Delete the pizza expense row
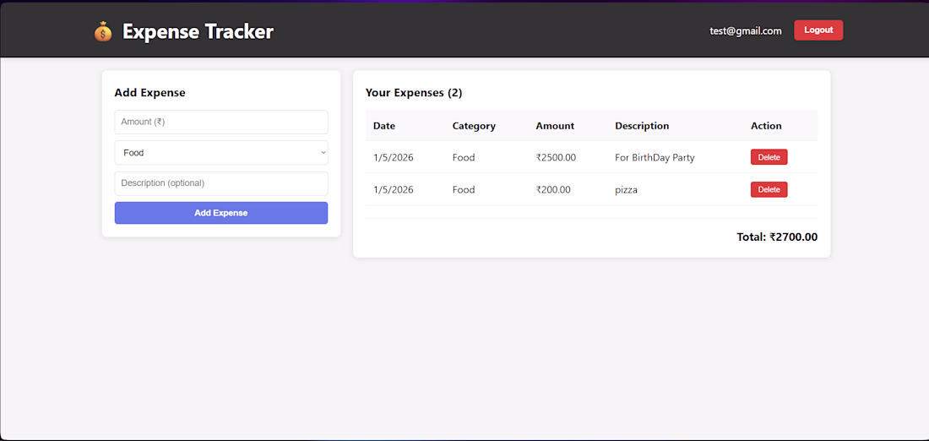Image resolution: width=929 pixels, height=441 pixels. click(769, 190)
